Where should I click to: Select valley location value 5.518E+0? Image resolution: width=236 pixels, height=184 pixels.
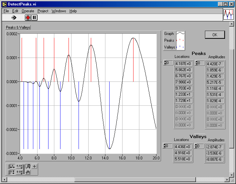pos(183,159)
